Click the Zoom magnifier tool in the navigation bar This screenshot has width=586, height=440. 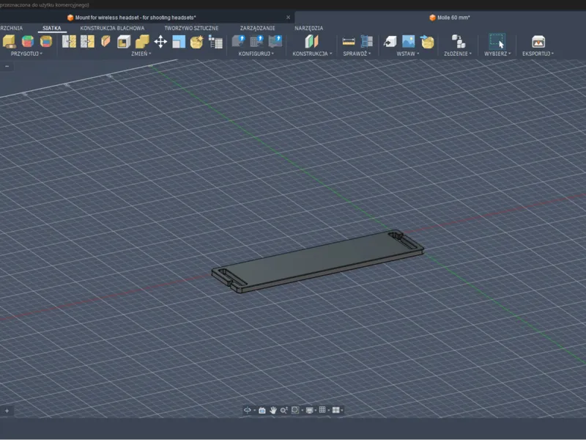[x=284, y=411]
